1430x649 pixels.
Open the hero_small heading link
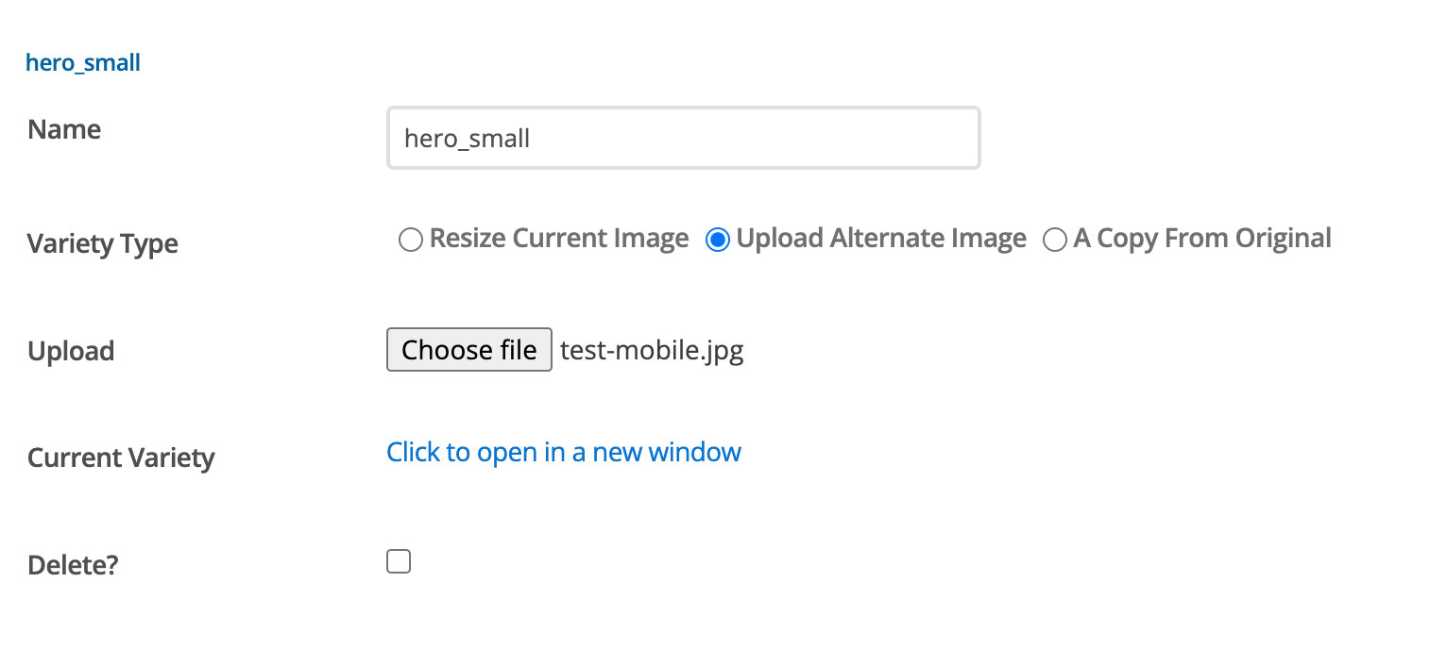(x=83, y=63)
